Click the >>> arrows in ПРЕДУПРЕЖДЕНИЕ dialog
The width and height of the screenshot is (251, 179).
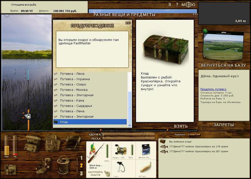[128, 23]
